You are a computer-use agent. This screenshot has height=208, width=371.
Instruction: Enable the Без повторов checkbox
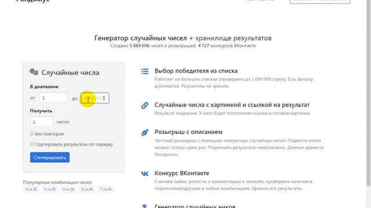[32, 133]
